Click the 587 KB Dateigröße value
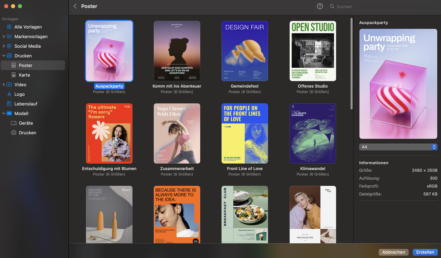The image size is (441, 258). pos(430,194)
